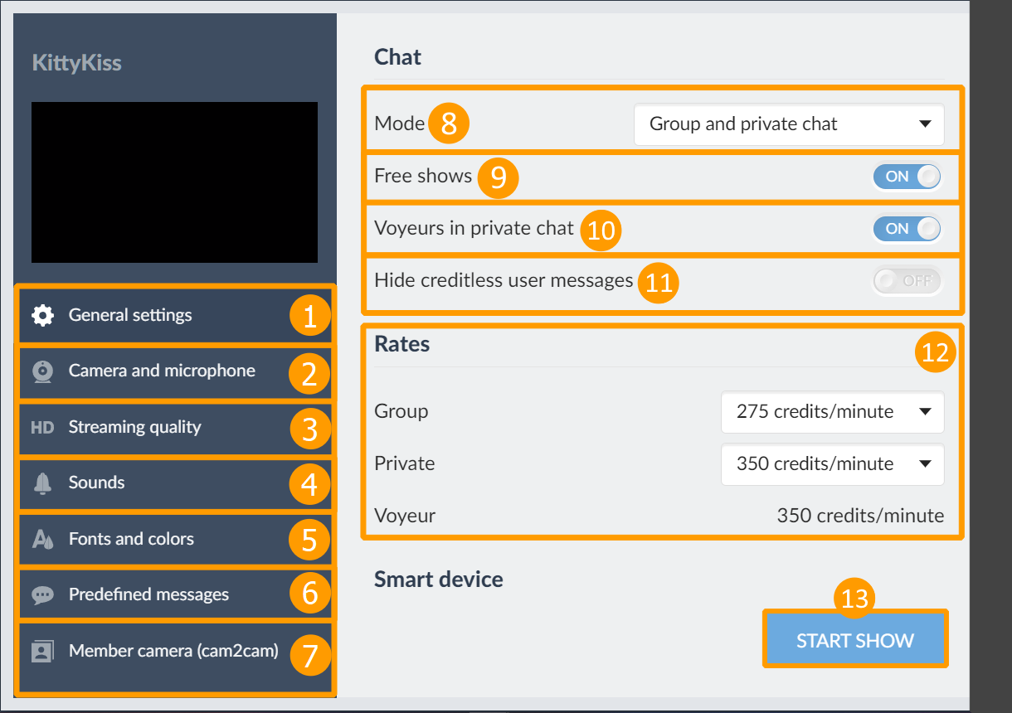
Task: Enable Hide creditless user messages toggle
Action: coord(907,281)
